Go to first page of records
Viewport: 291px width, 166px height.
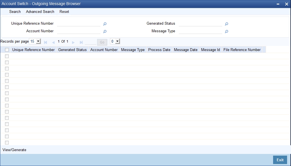coord(45,42)
